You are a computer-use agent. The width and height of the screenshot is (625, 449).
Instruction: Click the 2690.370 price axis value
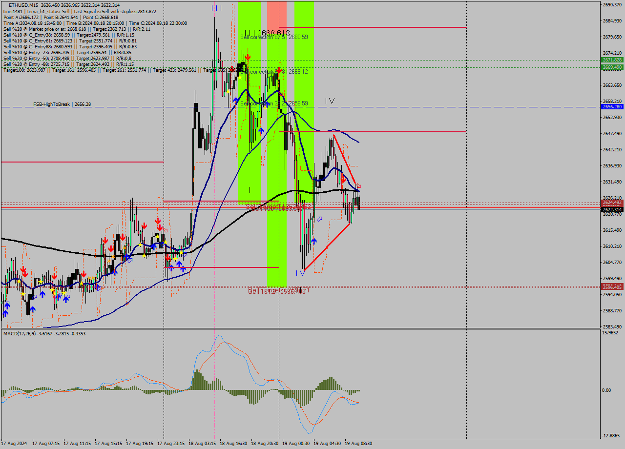(x=612, y=4)
